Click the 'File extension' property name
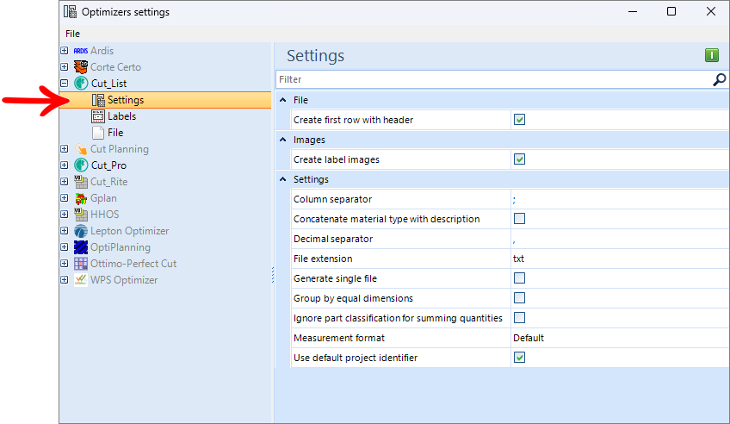This screenshot has width=730, height=424. 323,259
